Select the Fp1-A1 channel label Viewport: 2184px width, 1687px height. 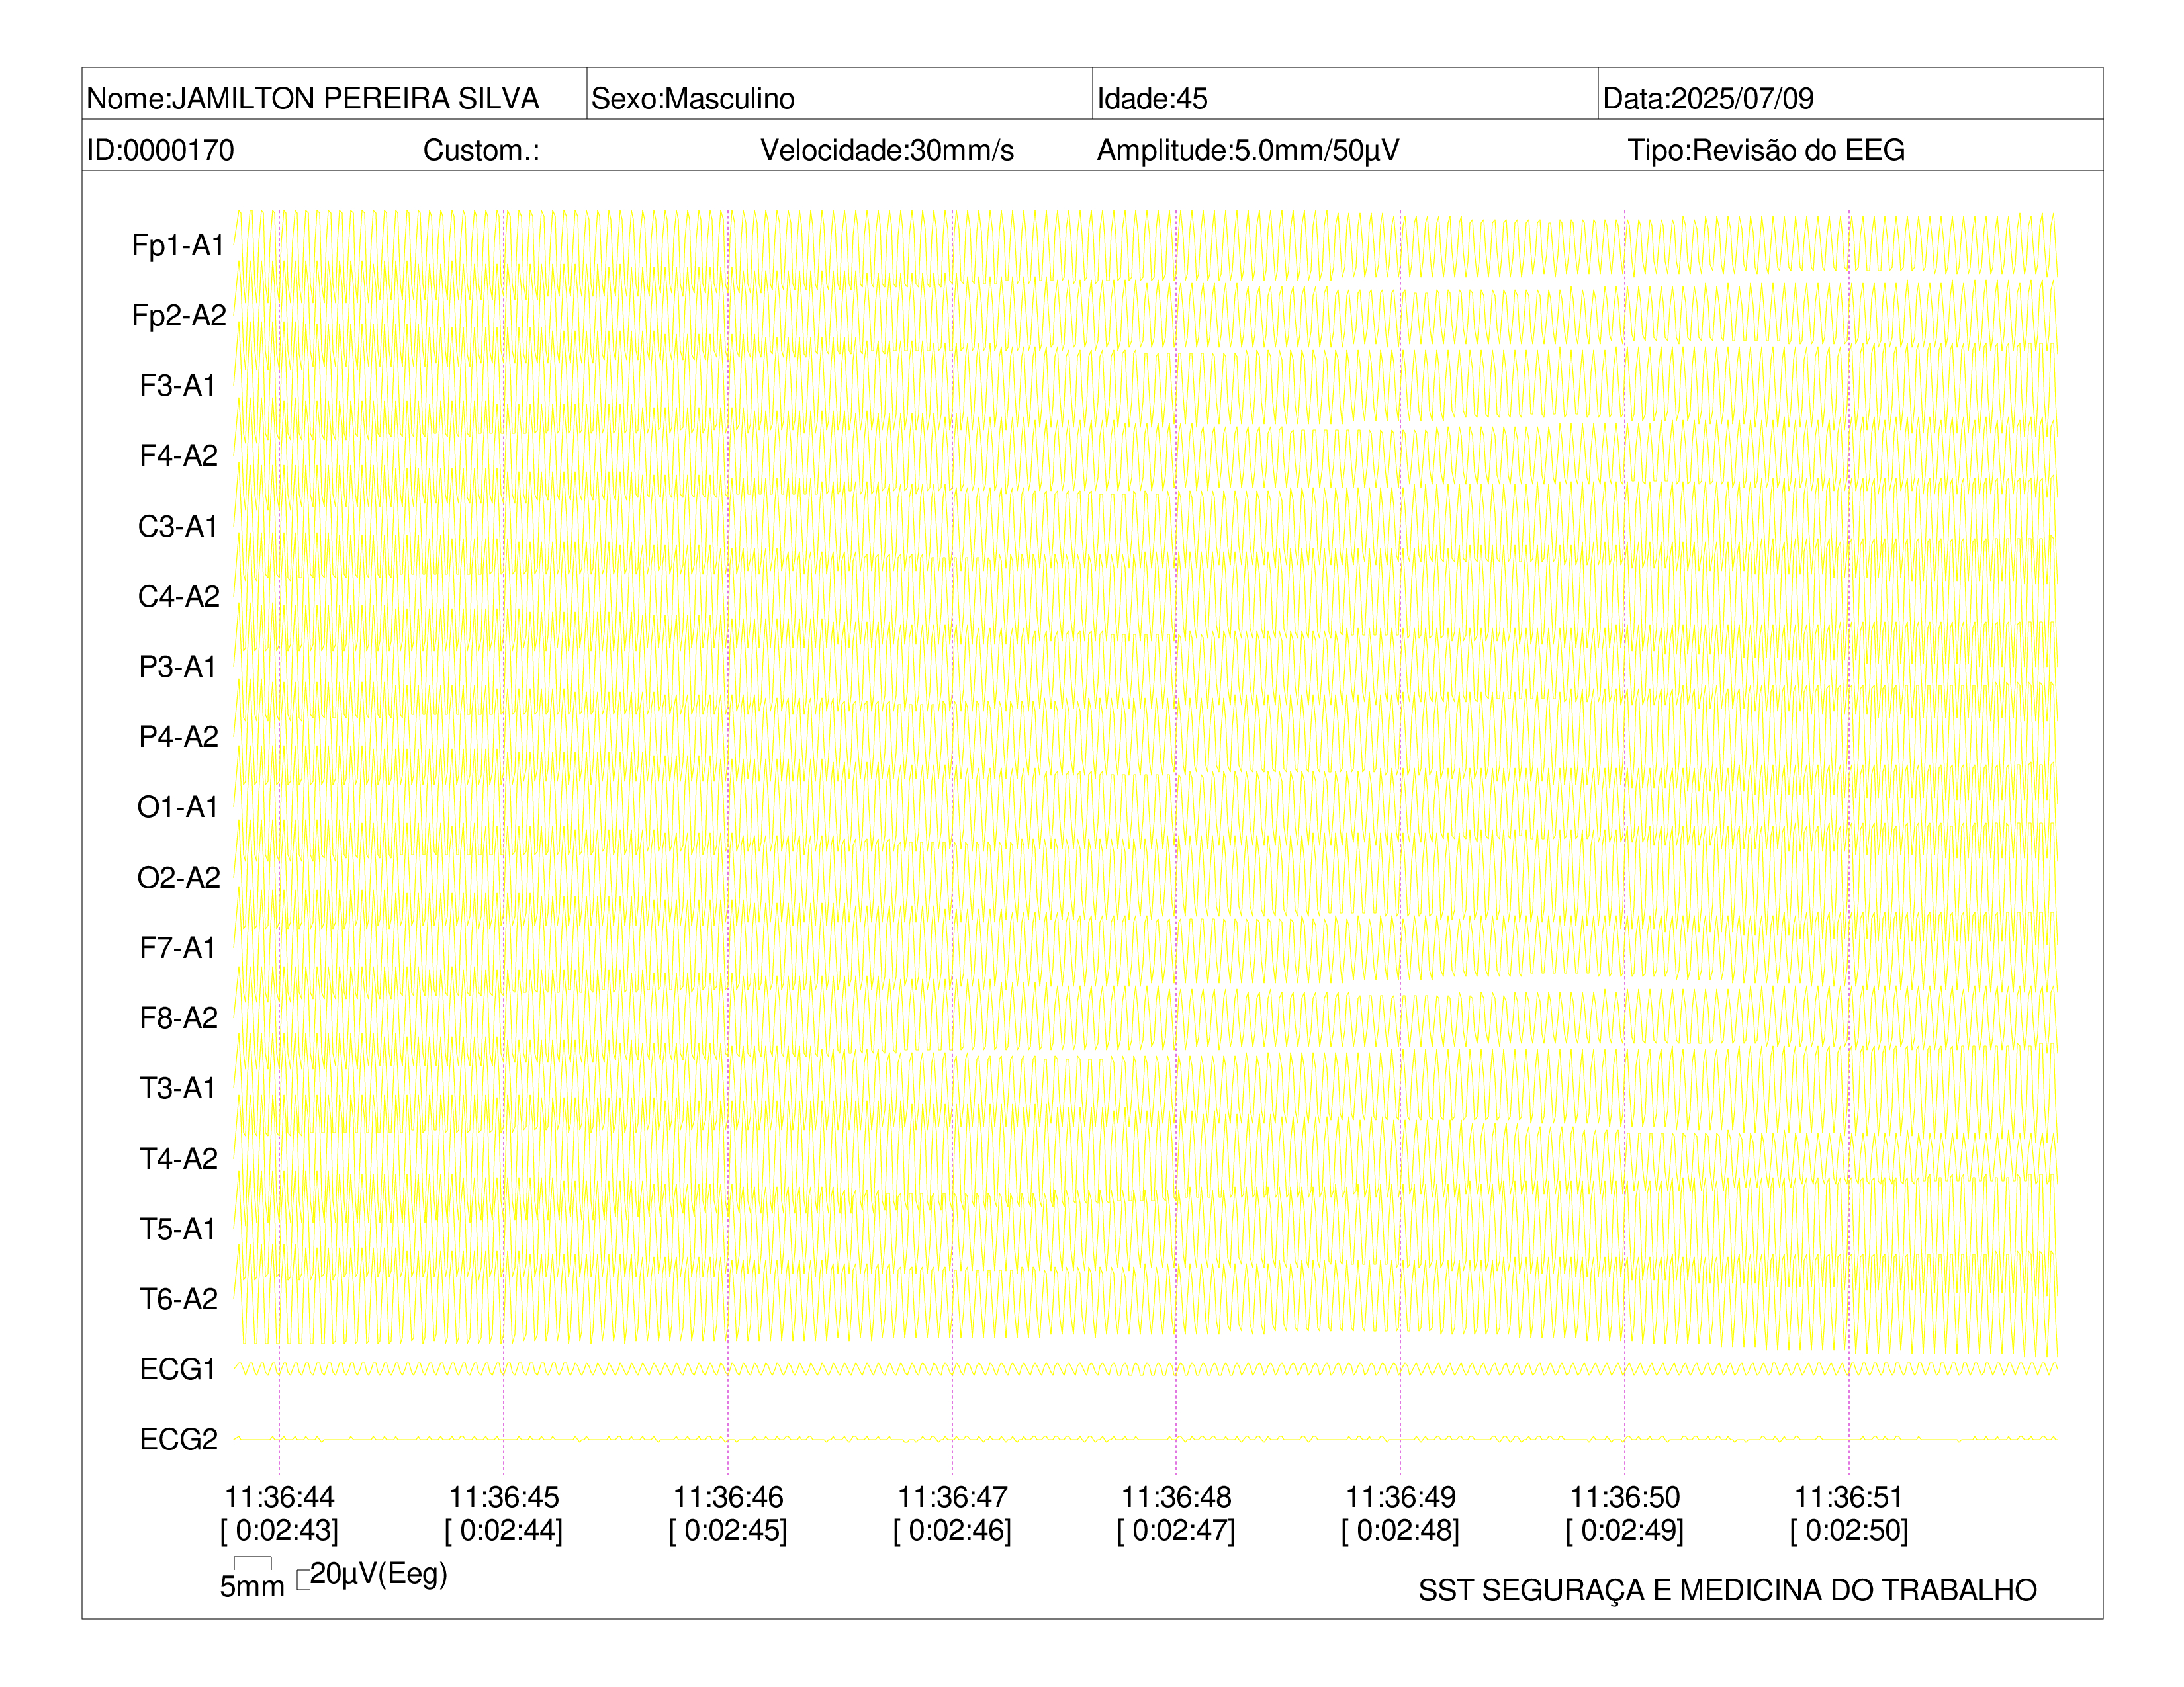point(178,245)
